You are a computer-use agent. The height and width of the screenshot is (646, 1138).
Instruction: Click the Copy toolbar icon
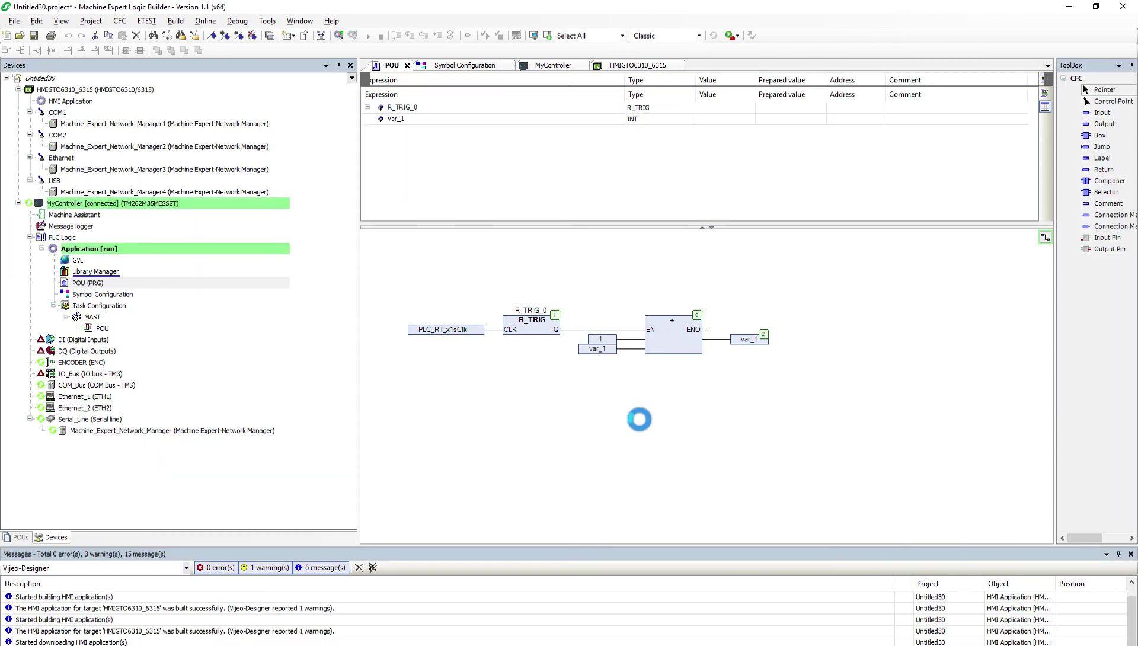(108, 36)
